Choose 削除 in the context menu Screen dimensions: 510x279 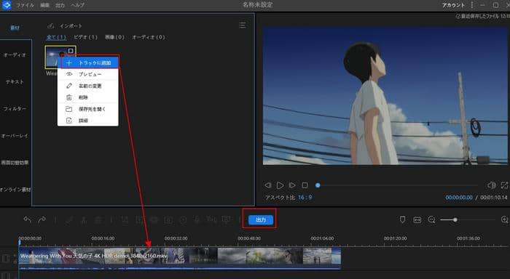pyautogui.click(x=88, y=97)
